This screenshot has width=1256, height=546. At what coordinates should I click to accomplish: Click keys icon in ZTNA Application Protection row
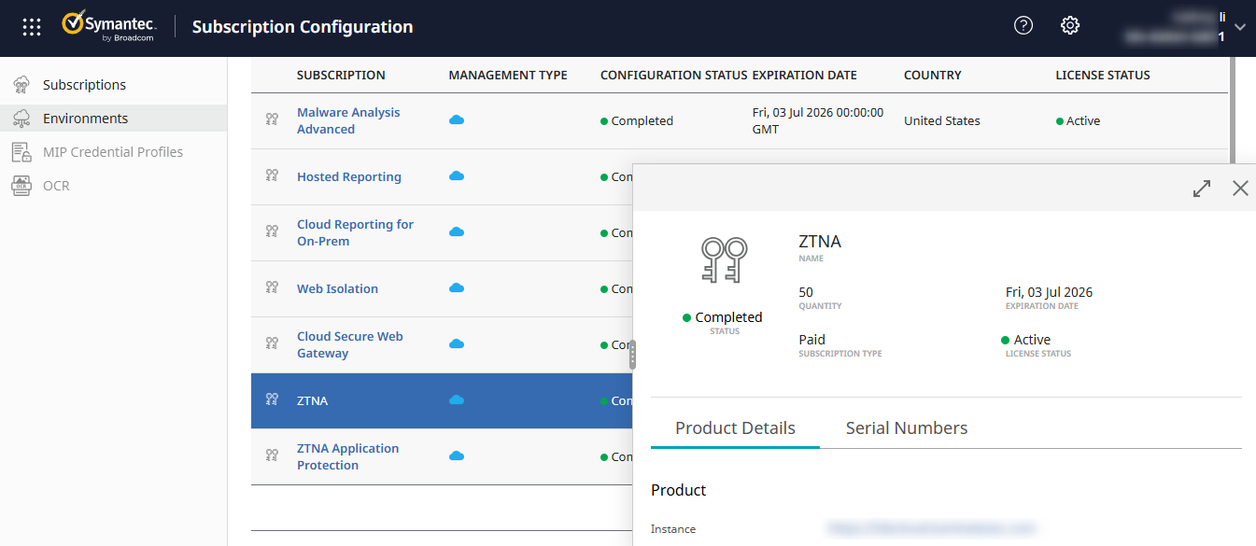[x=272, y=455]
